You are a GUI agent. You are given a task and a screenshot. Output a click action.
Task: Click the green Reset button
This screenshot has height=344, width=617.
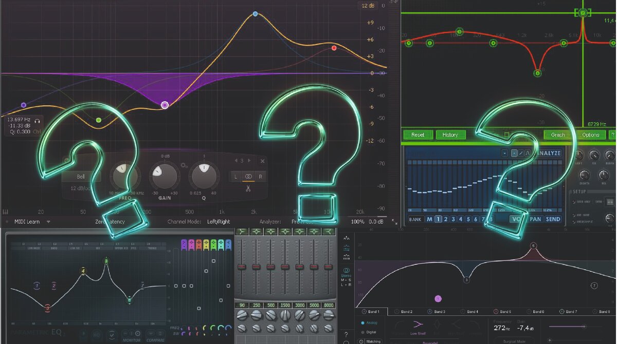pyautogui.click(x=418, y=135)
